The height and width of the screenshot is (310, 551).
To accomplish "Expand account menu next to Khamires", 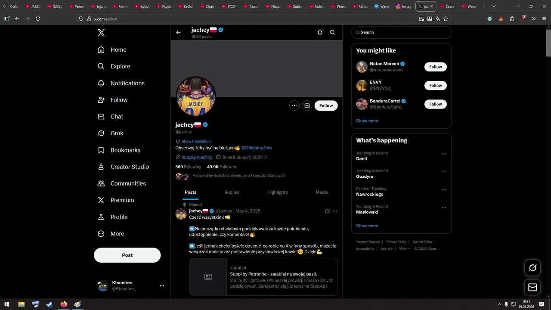I will pyautogui.click(x=162, y=285).
